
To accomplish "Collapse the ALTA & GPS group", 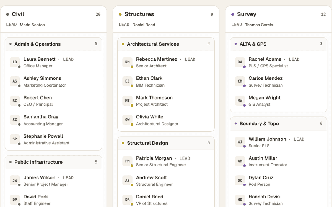I will pos(279,44).
